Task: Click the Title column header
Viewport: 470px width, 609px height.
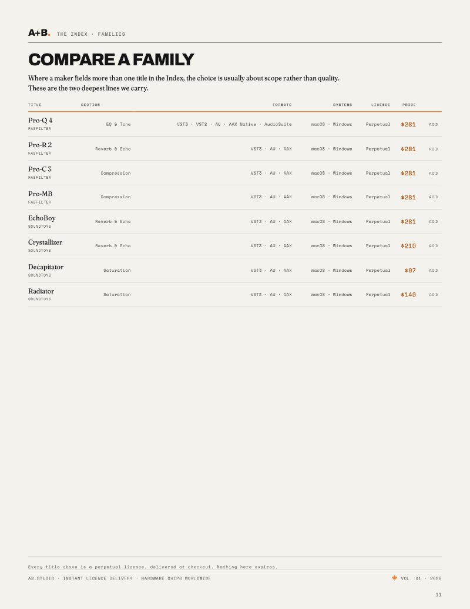Action: [35, 105]
